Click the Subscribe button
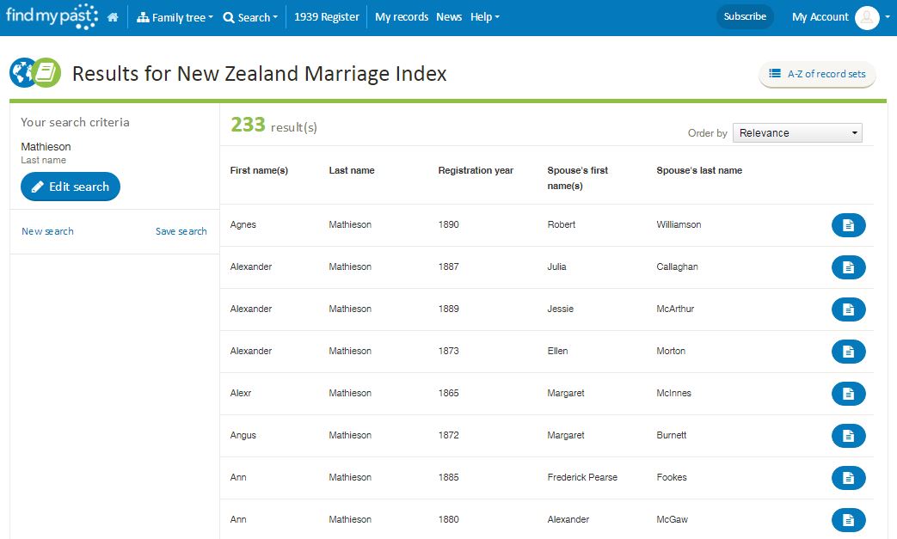Image resolution: width=897 pixels, height=539 pixels. pyautogui.click(x=745, y=16)
